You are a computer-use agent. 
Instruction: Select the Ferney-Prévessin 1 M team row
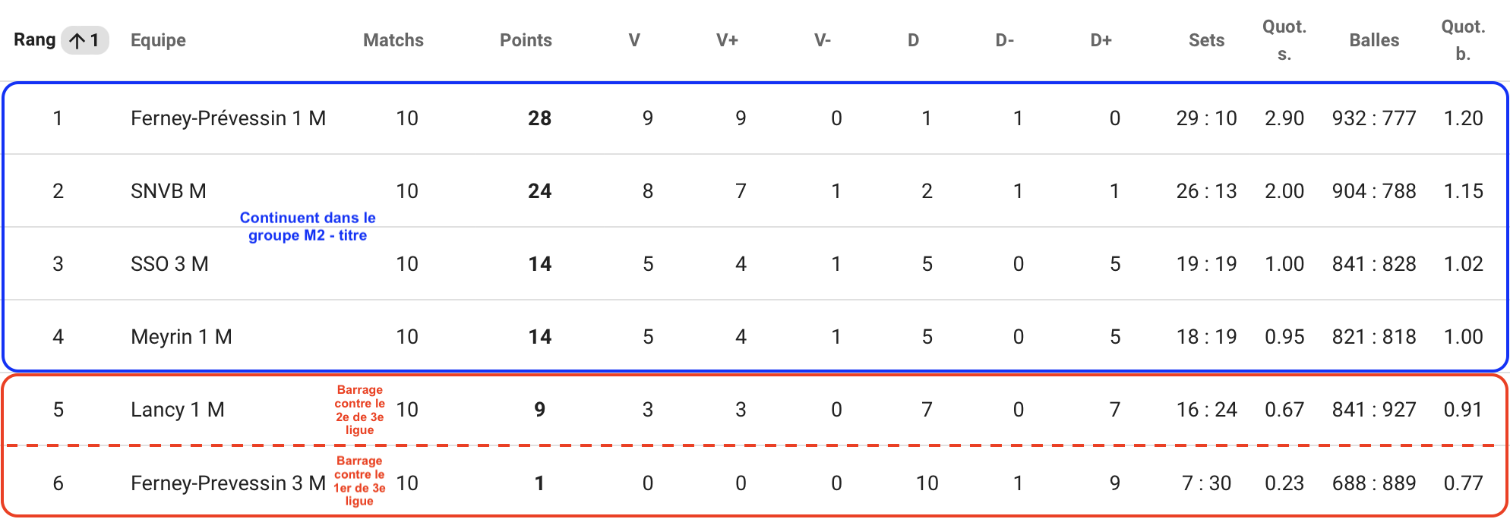pos(755,118)
